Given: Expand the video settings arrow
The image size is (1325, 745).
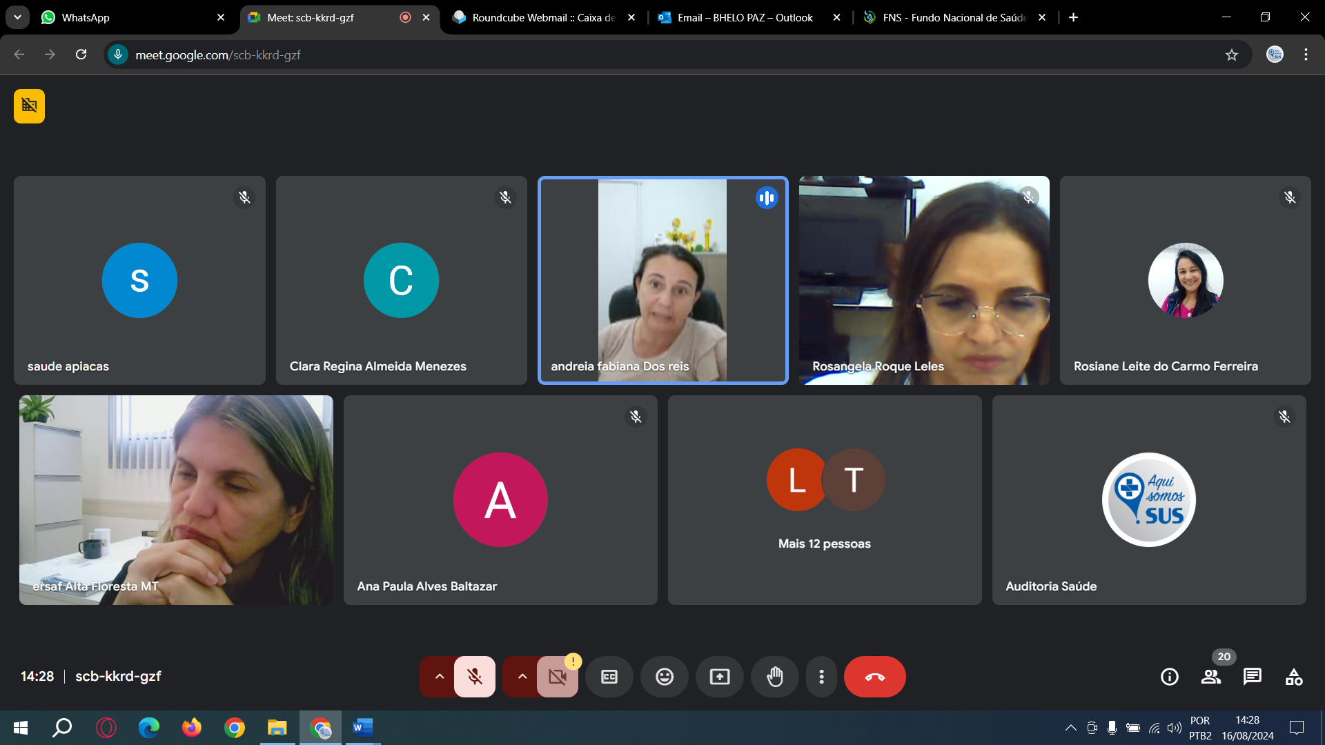Looking at the screenshot, I should click(522, 677).
